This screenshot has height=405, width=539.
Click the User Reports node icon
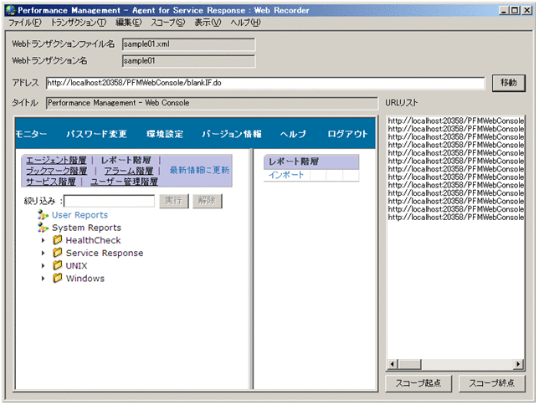[43, 215]
